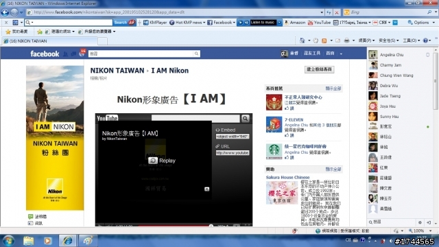Screen dimensions: 439x247
Task: Open Windows Media Player from taskbar
Action: (x=47, y=241)
